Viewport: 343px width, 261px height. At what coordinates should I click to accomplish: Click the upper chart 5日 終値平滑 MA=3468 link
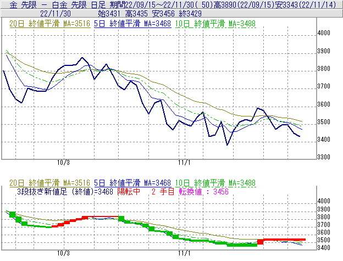[x=132, y=24]
